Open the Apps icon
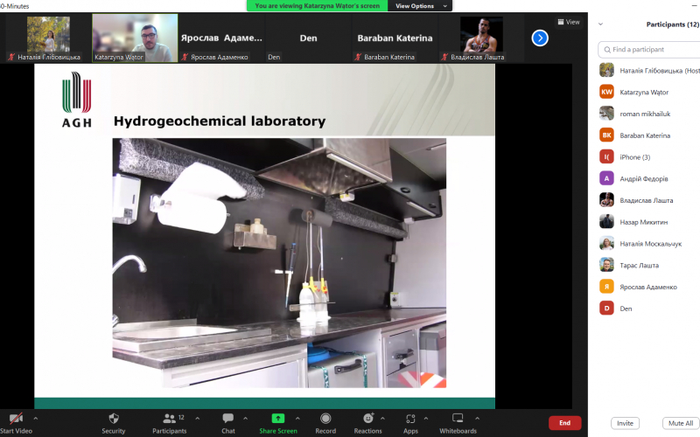Screen dimensions: 700x437 410,419
